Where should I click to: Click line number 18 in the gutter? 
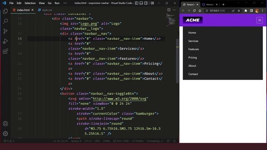pos(20,39)
